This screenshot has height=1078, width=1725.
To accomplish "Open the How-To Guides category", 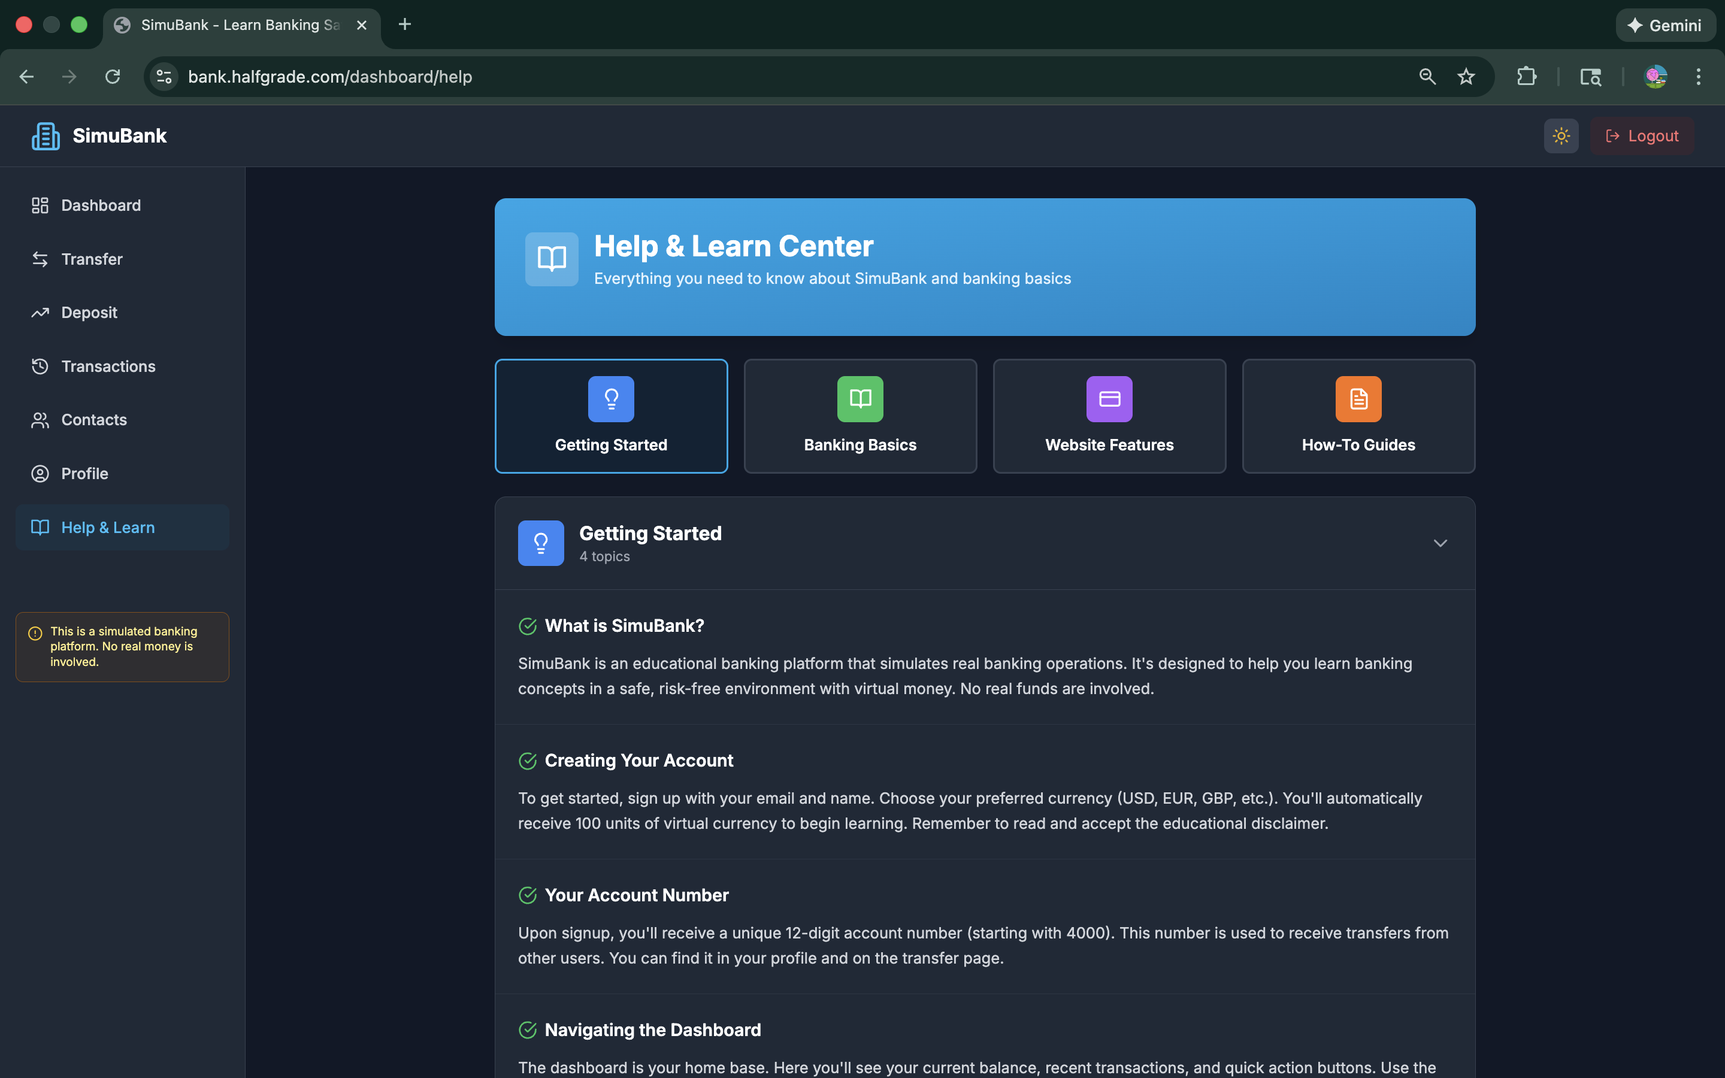I will pos(1358,416).
